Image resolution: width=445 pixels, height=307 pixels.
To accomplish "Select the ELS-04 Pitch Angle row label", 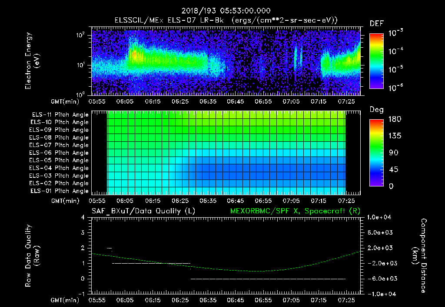I will click(x=59, y=168).
